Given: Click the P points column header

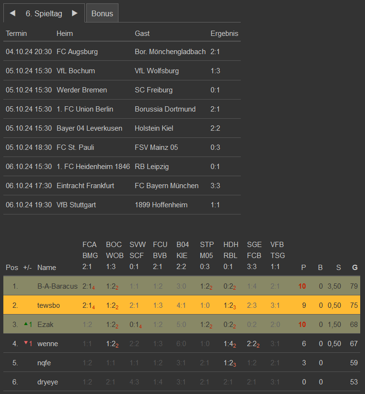Looking at the screenshot, I should pyautogui.click(x=303, y=267).
